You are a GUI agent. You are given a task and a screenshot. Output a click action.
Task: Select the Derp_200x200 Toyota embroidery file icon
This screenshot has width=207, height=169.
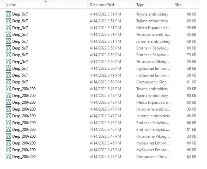[x=8, y=89]
